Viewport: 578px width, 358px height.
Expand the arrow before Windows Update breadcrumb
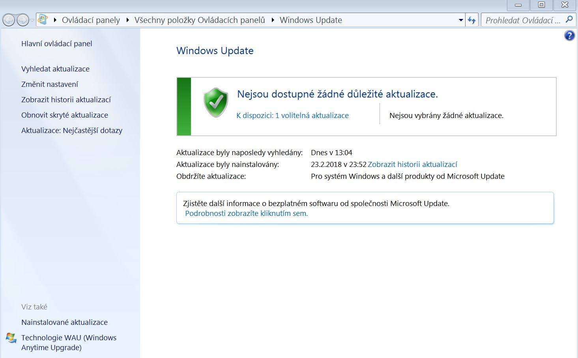pyautogui.click(x=273, y=20)
